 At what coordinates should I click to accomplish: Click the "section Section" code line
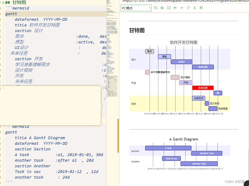point(33,149)
